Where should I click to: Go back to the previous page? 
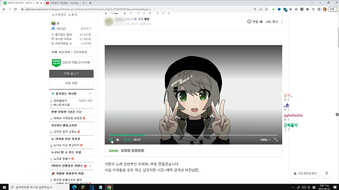(x=4, y=9)
